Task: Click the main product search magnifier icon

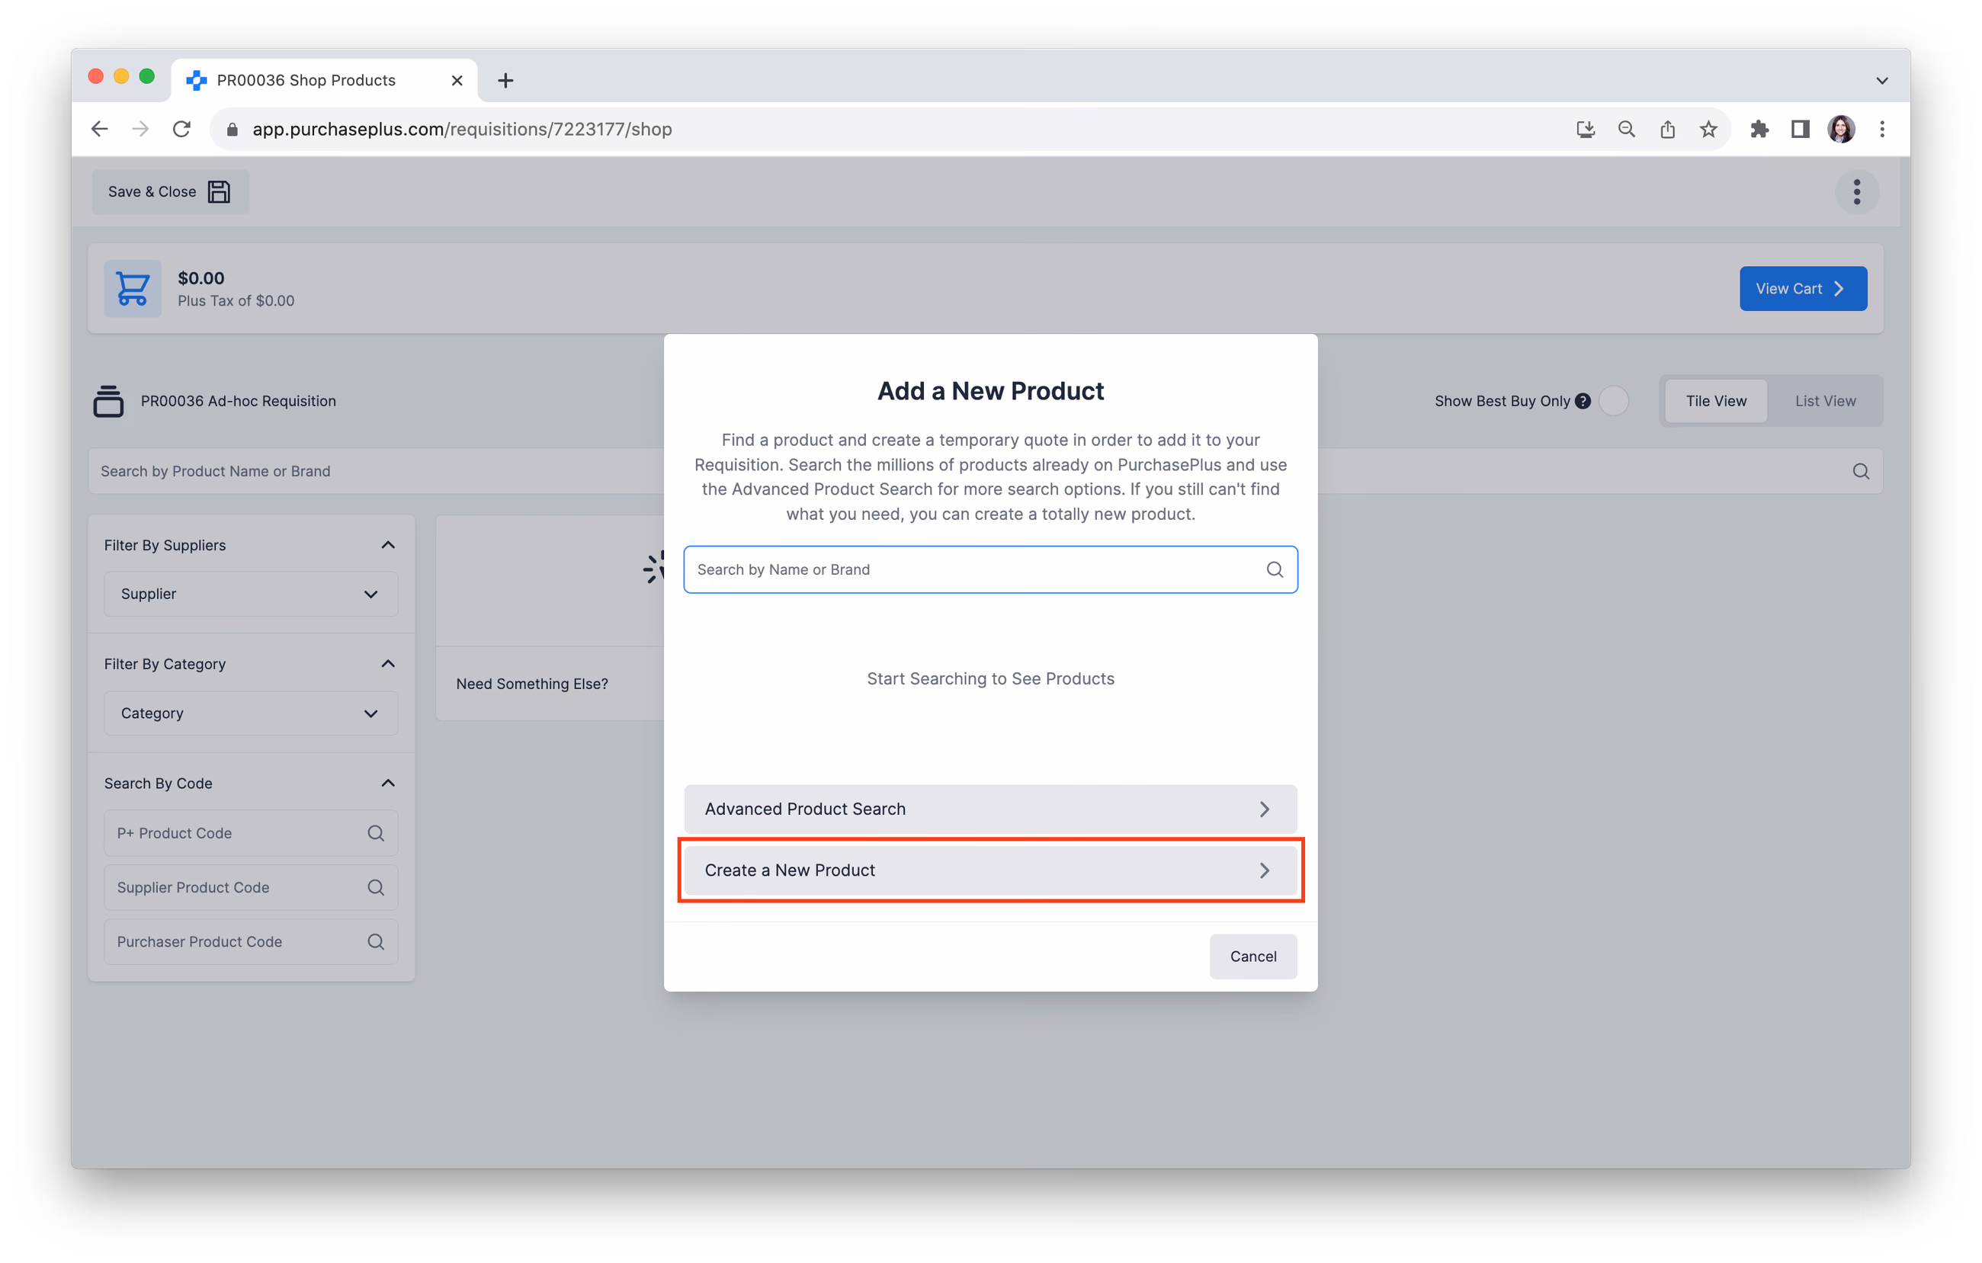Action: [x=1860, y=470]
